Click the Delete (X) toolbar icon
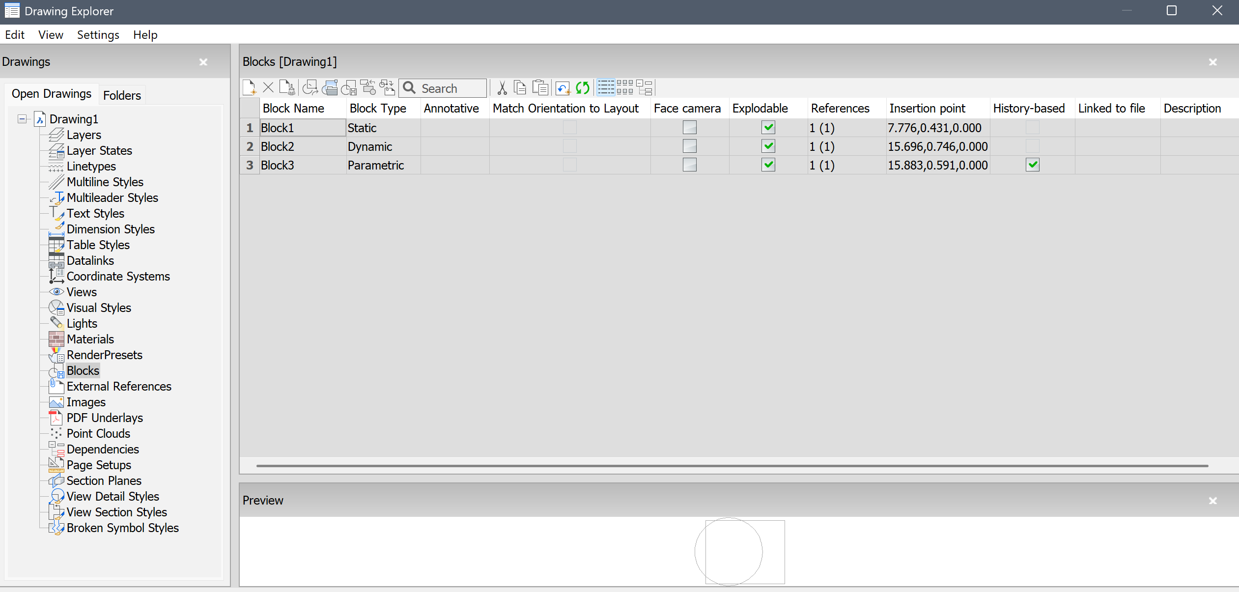 pos(268,88)
